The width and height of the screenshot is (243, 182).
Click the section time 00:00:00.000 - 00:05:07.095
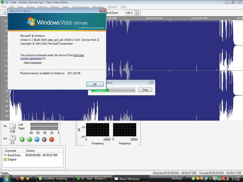41,155
